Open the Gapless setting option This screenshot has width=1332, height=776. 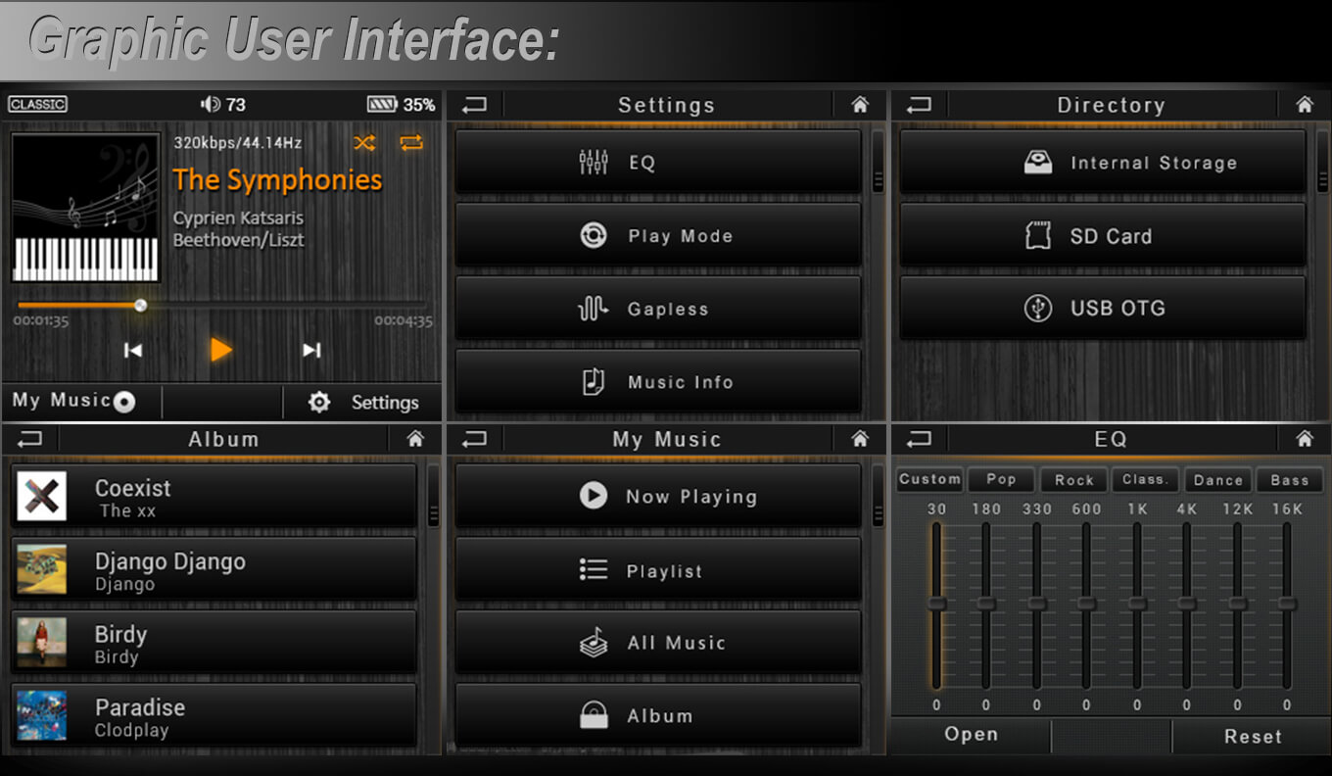point(657,310)
